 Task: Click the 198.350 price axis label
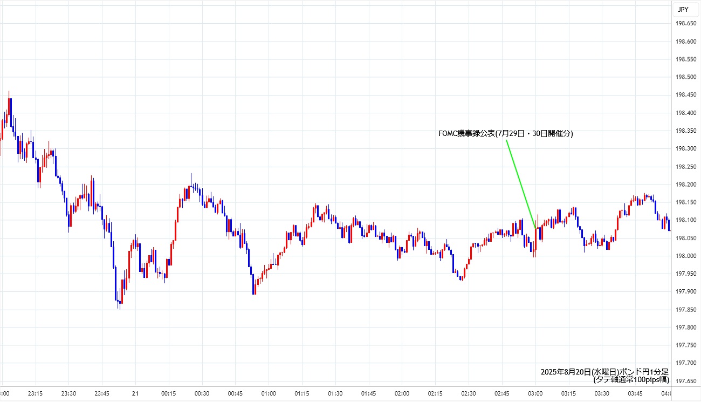pyautogui.click(x=686, y=131)
